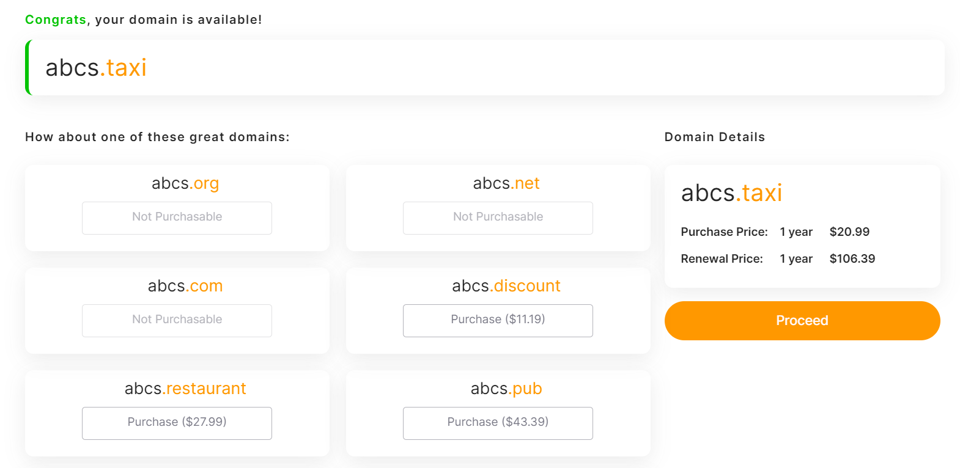Click Not Purchasable button under abcs.net
This screenshot has width=960, height=468.
(x=498, y=218)
